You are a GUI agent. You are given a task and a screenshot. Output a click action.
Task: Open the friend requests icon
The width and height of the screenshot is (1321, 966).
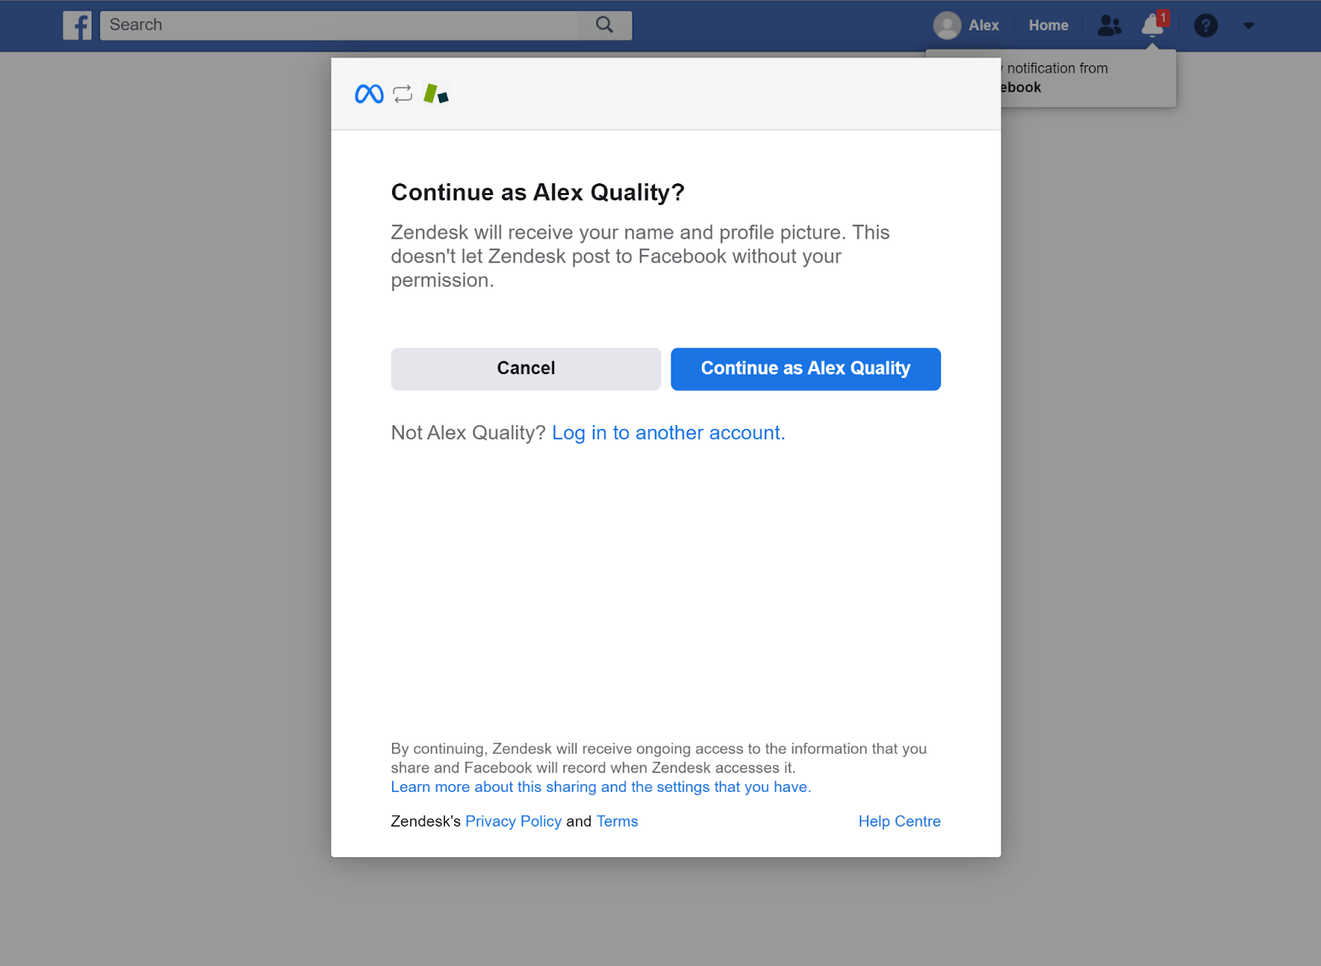click(x=1109, y=26)
